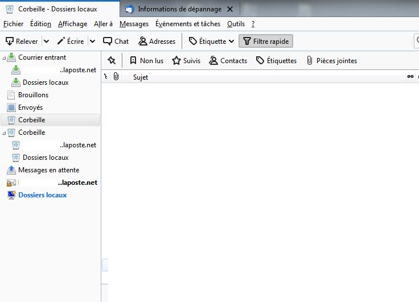Collapse the Courrier entrant folder tree
419x302 pixels.
(x=4, y=57)
